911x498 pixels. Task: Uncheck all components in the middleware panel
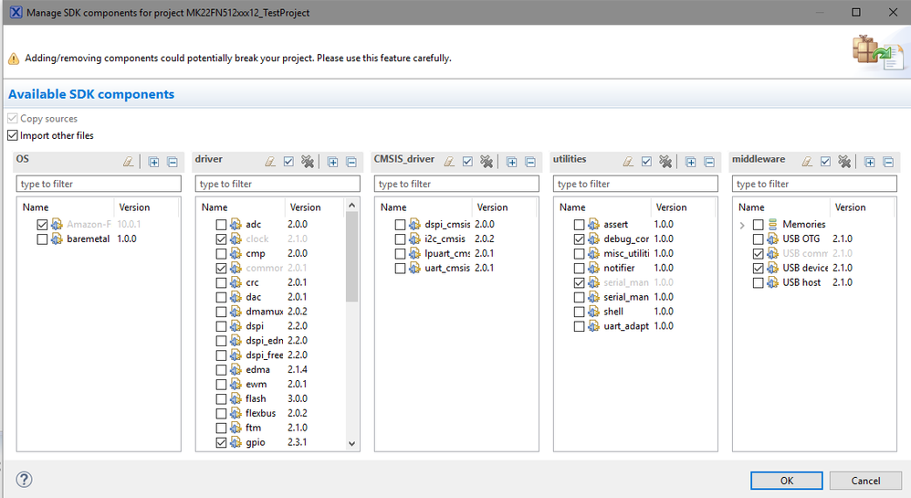click(844, 162)
